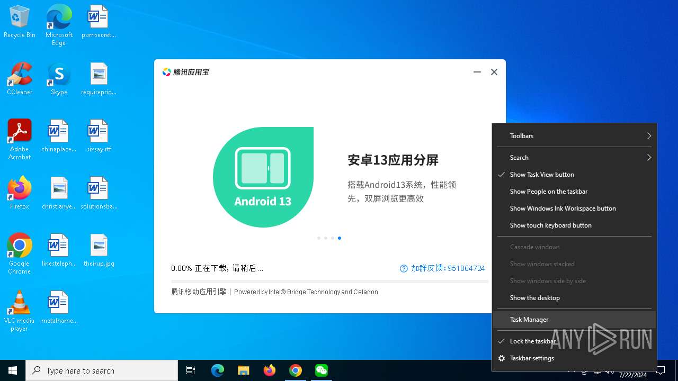Select the fourth active slide dot

340,238
